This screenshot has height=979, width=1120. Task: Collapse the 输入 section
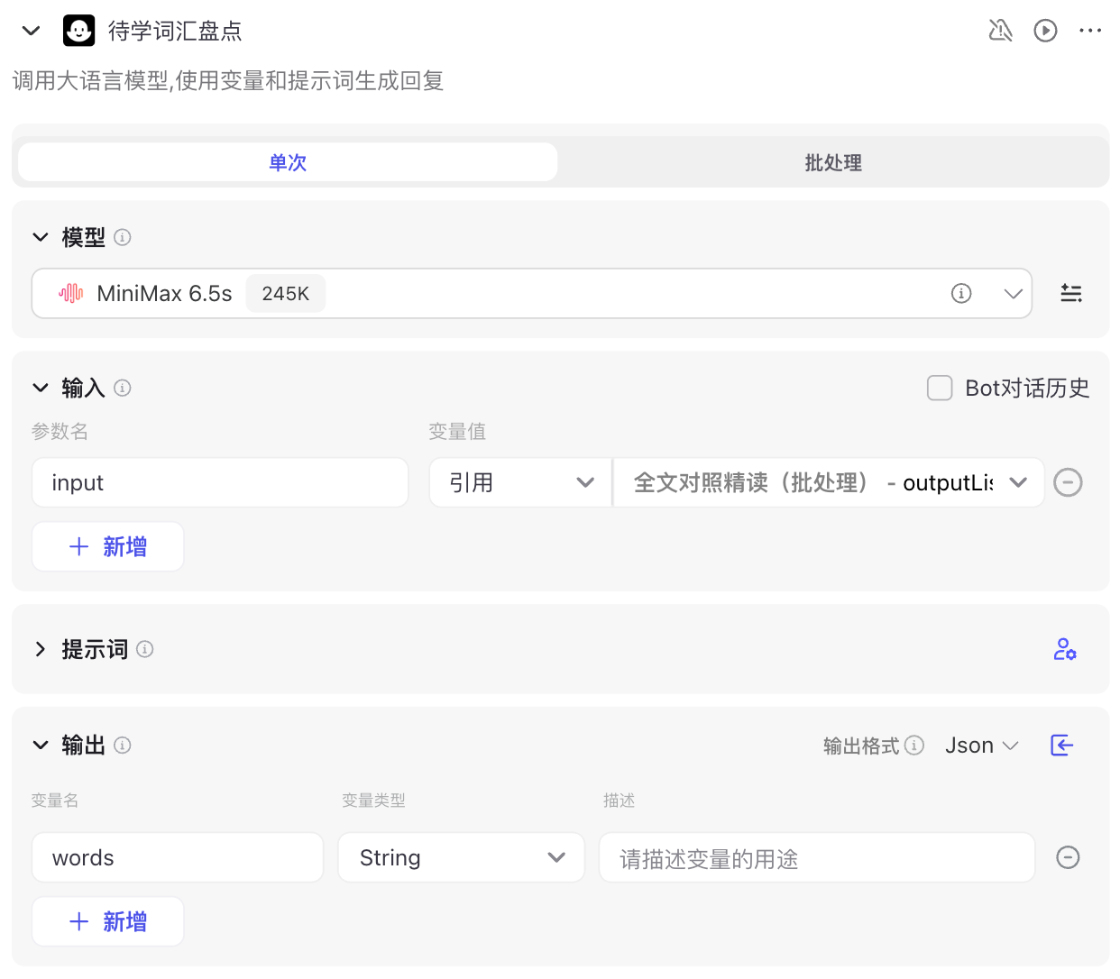[40, 388]
